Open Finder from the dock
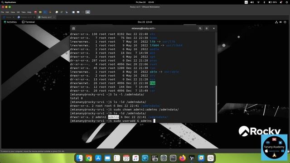 click(80, 158)
